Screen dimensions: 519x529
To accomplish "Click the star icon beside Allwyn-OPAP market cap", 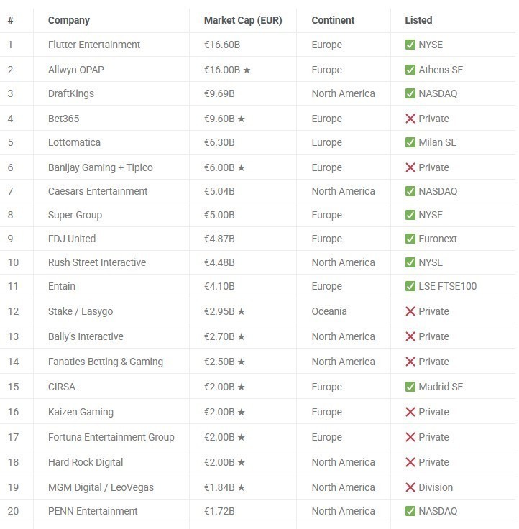I will [247, 70].
